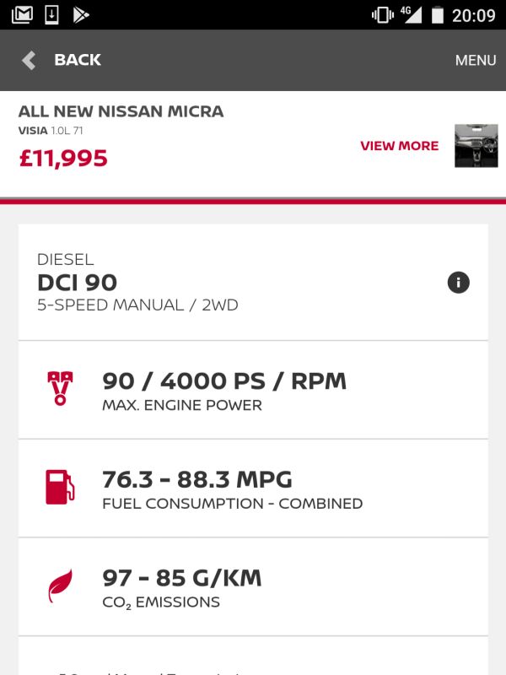The image size is (506, 675).
Task: Open the Gmail notification icon
Action: (x=22, y=14)
